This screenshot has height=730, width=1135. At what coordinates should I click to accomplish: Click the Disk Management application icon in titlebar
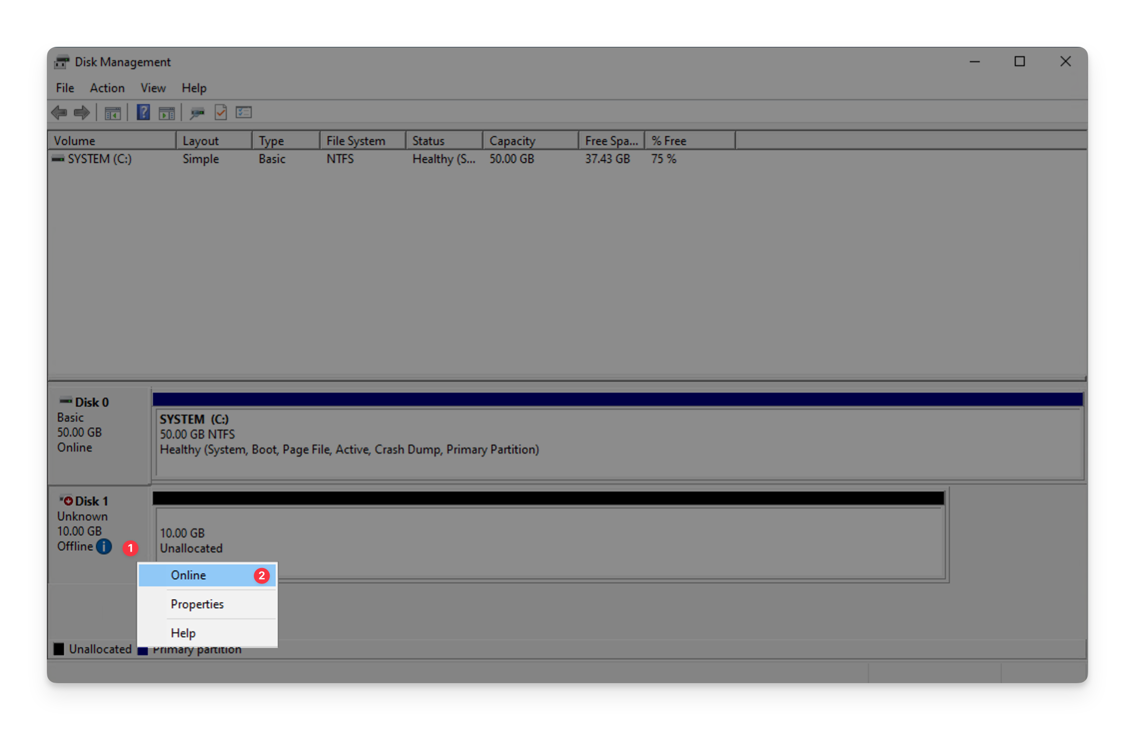point(61,61)
